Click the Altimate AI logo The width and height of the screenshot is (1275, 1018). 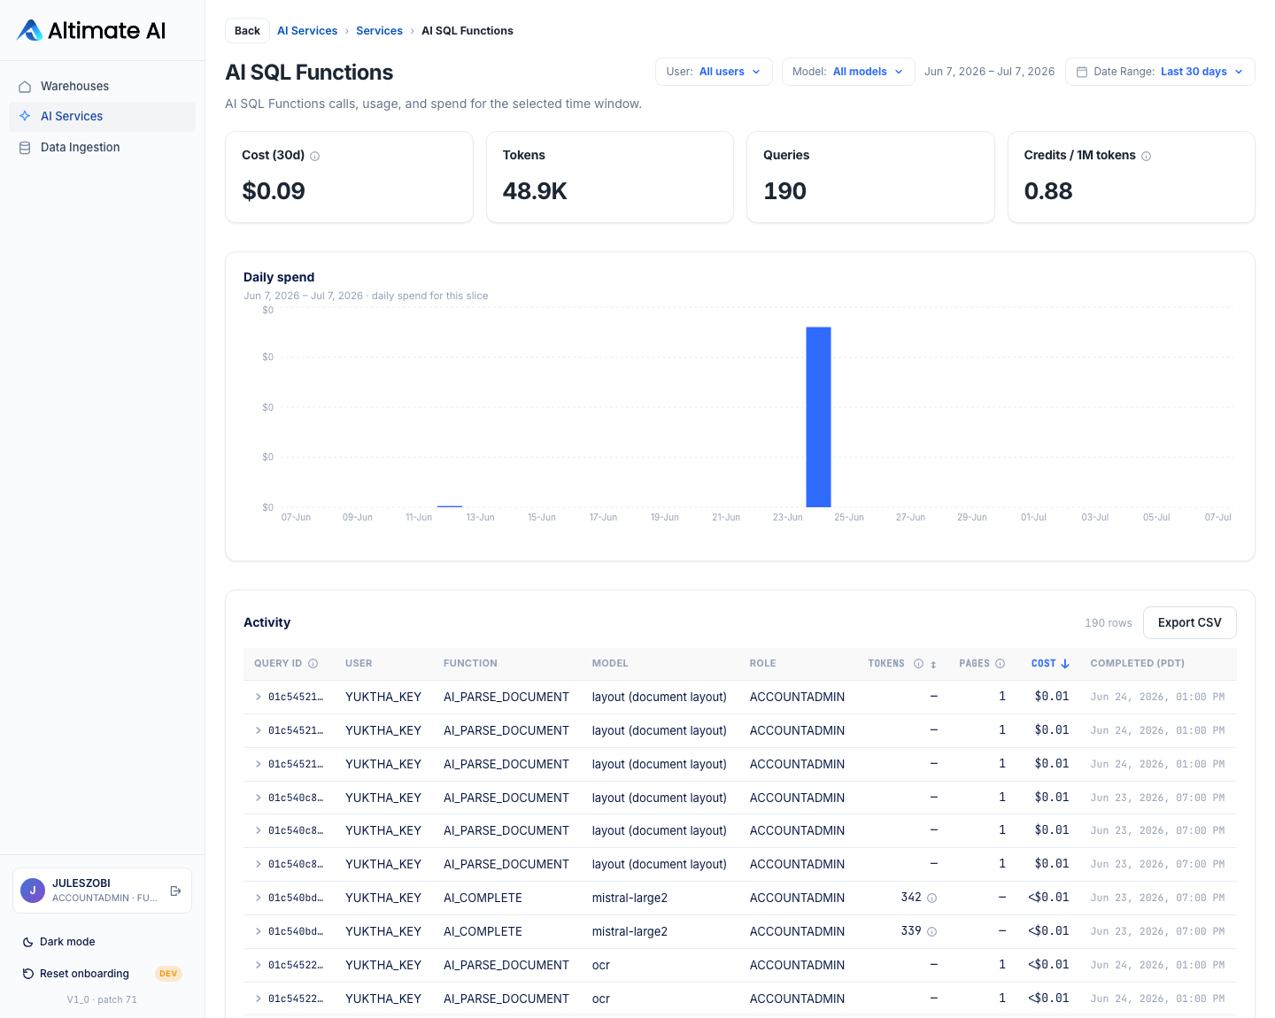click(91, 30)
